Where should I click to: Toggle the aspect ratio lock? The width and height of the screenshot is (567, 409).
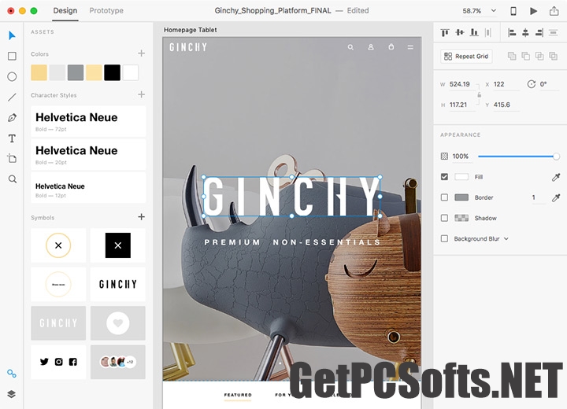coord(479,95)
